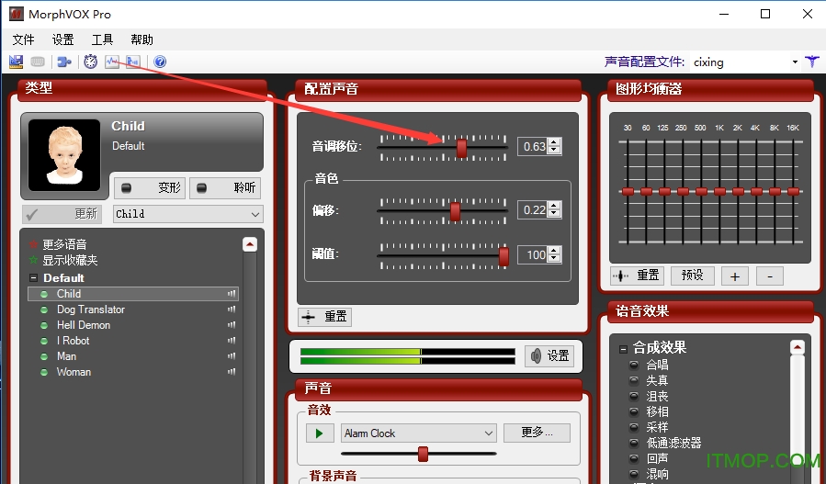Click the green dot beside Woman
826x484 pixels.
(44, 372)
